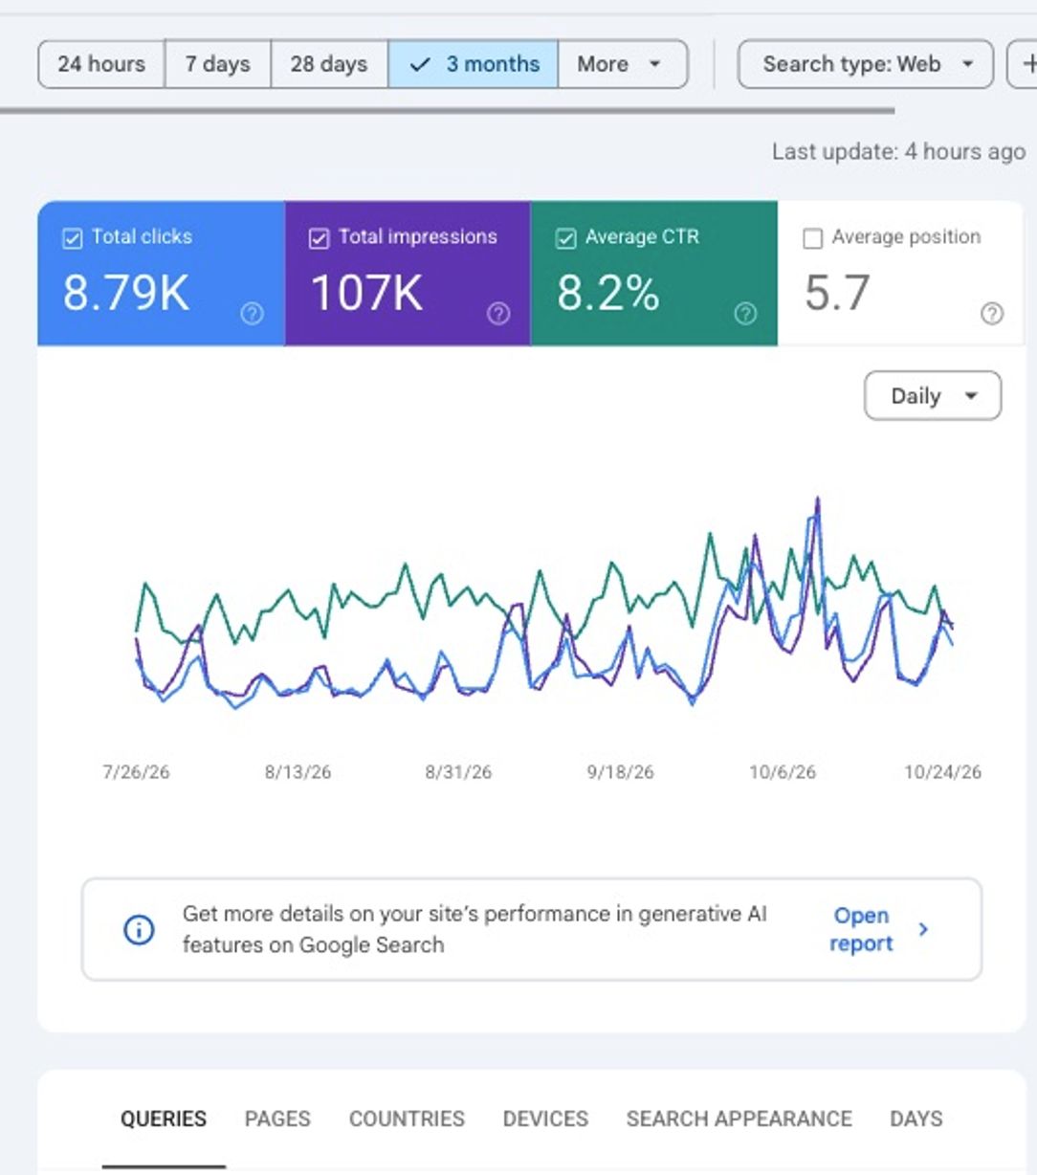The image size is (1037, 1175).
Task: Switch to the QUERIES tab
Action: (164, 1119)
